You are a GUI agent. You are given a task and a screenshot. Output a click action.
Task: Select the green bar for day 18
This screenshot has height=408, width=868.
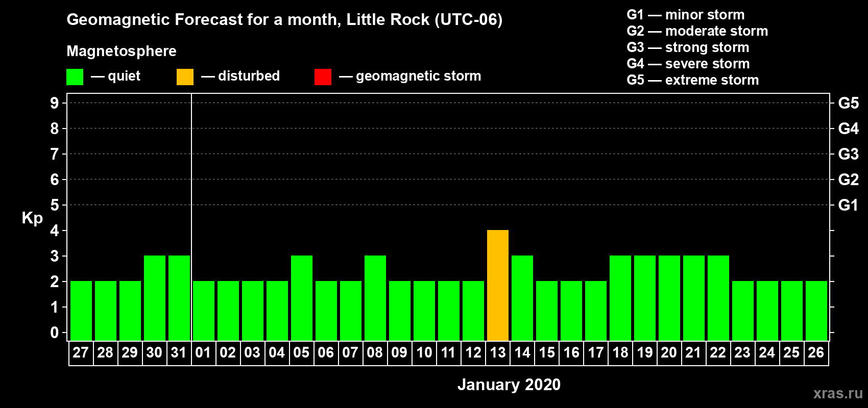[620, 298]
